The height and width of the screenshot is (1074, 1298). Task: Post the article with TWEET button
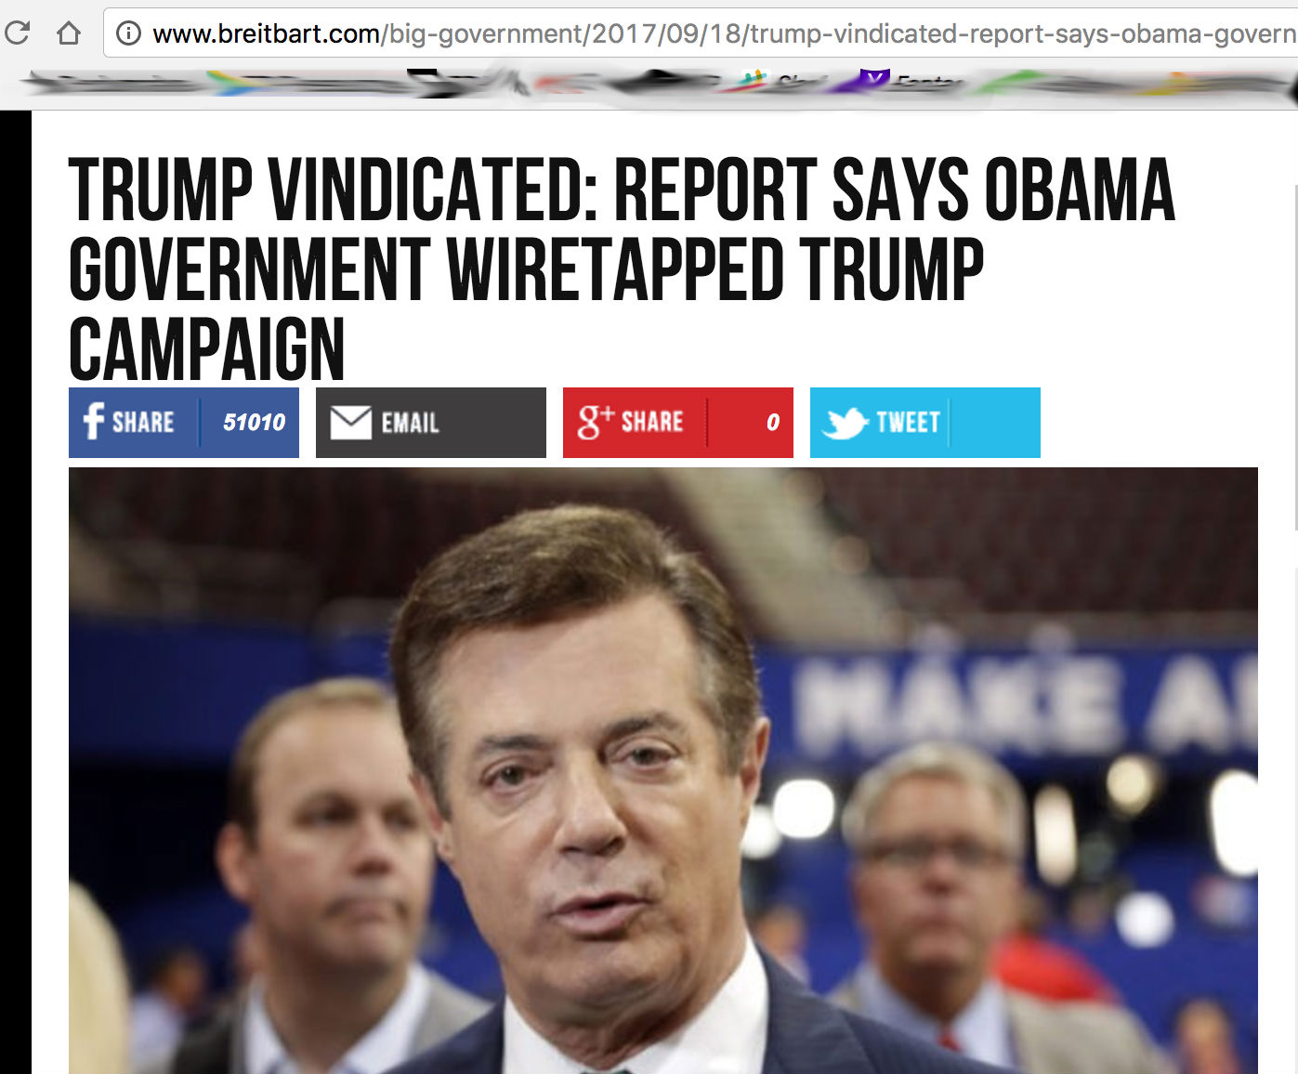click(925, 423)
